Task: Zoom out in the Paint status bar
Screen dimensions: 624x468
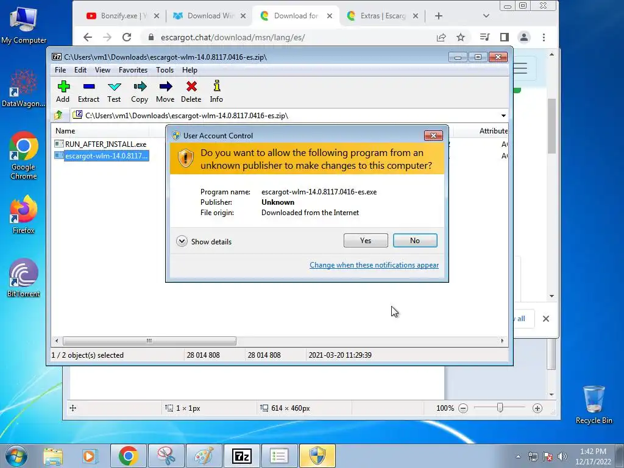Action: tap(463, 408)
